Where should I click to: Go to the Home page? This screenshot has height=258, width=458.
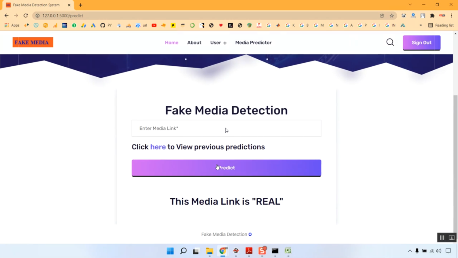pyautogui.click(x=172, y=42)
